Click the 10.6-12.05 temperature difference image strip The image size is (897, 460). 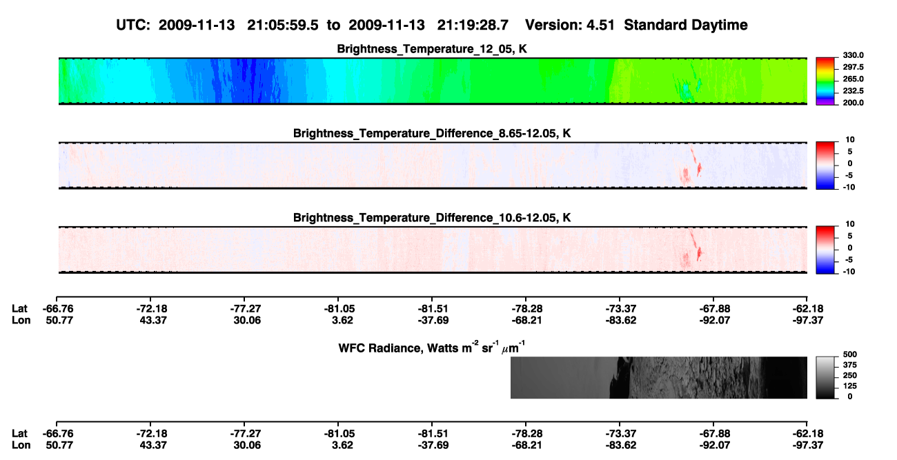coord(432,249)
